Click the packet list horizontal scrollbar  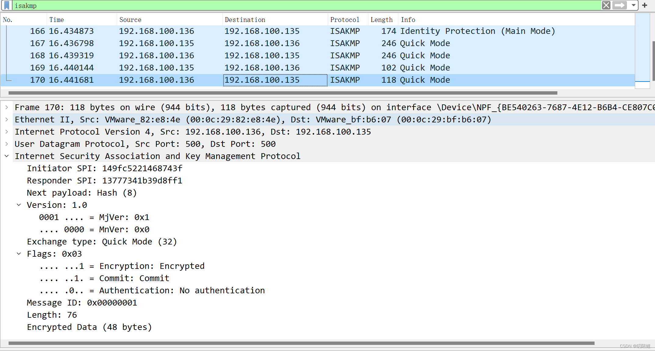[x=283, y=93]
